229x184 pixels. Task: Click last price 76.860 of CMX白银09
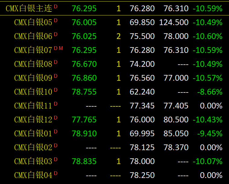pyautogui.click(x=84, y=78)
